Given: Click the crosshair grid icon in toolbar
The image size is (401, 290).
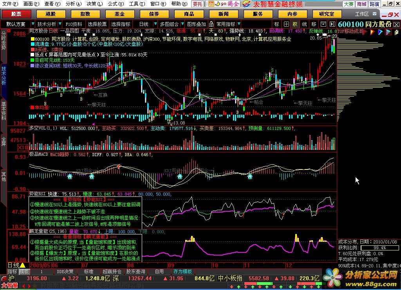Looking at the screenshot, I should tap(286, 24).
